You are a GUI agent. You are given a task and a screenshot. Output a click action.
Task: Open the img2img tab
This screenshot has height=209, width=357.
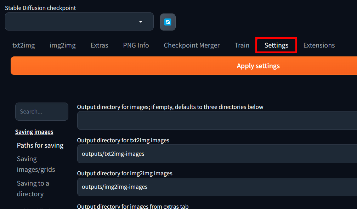point(63,45)
